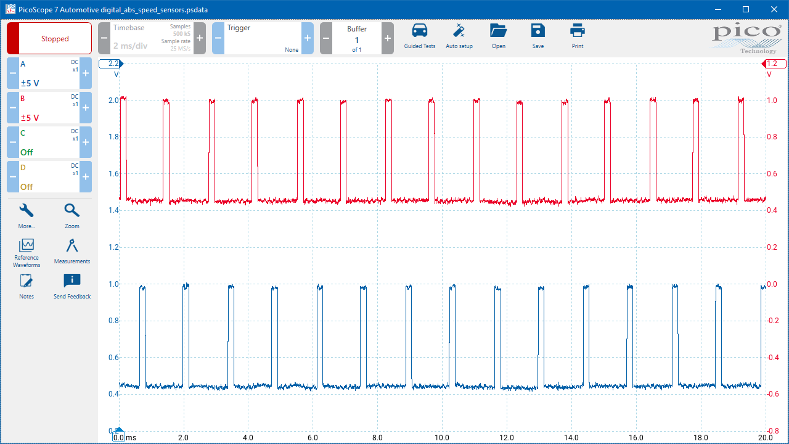Viewport: 789px width, 444px height.
Task: Decrease Channel A input range
Action: point(13,73)
